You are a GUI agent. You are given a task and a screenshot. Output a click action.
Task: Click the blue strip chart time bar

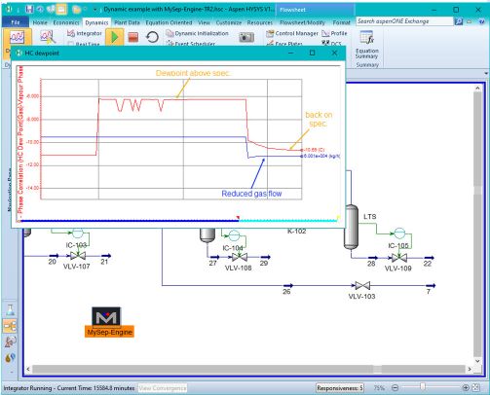coord(130,221)
